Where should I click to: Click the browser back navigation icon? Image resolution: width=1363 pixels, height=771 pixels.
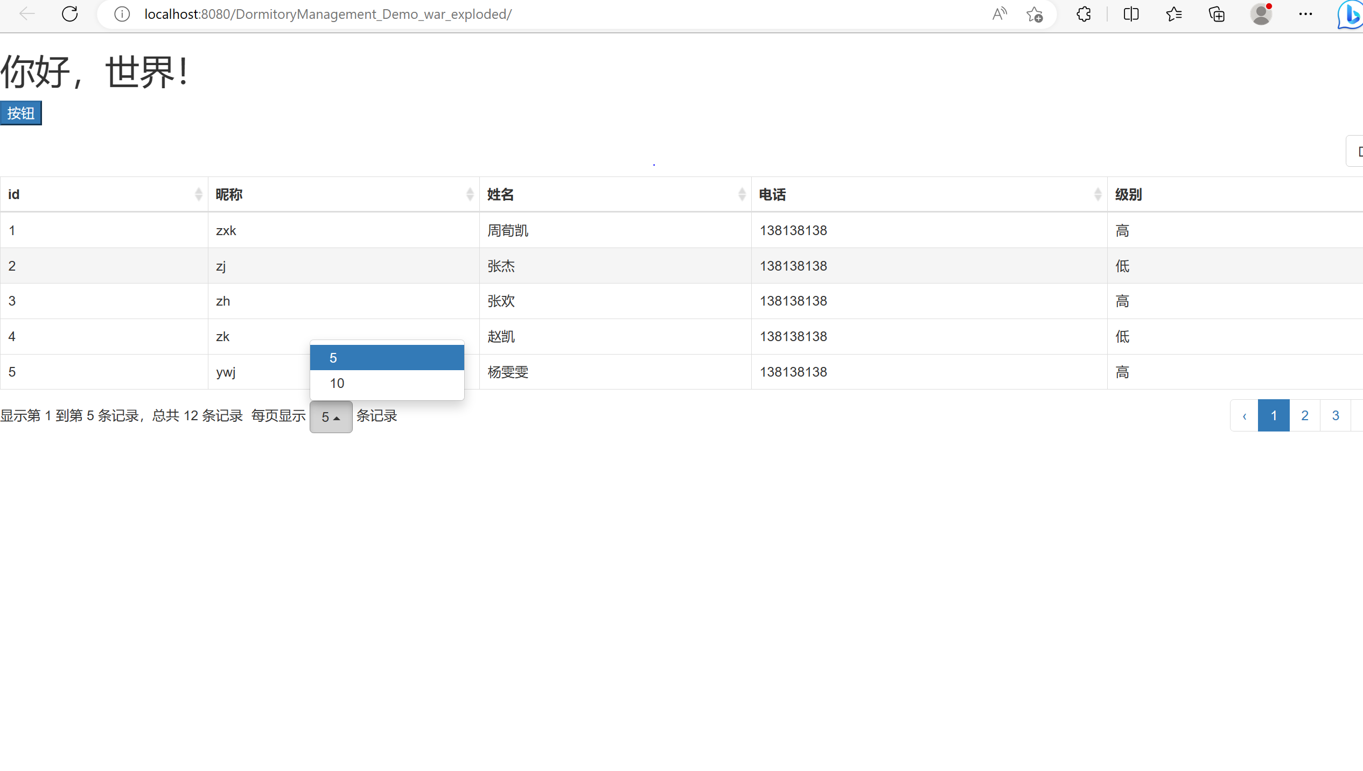tap(26, 14)
